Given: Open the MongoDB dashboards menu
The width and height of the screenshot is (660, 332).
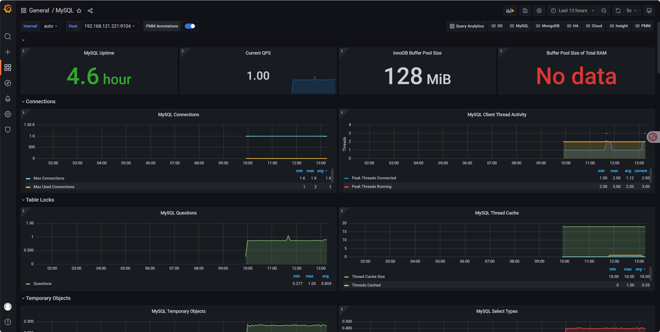Looking at the screenshot, I should (547, 26).
